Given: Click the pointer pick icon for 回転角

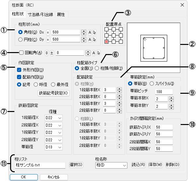Looking at the screenshot, I should tap(98, 53).
